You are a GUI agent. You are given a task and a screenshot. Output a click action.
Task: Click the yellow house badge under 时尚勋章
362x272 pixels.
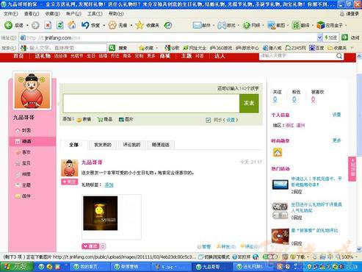coord(278,152)
